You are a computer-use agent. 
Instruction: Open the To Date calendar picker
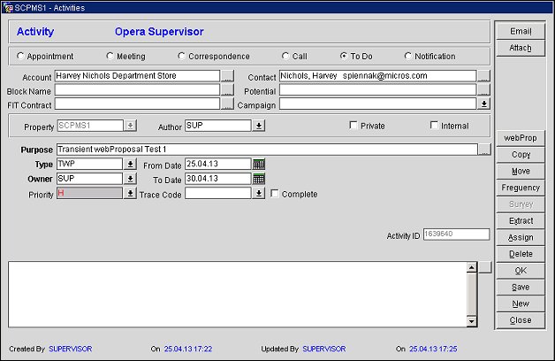coord(259,179)
